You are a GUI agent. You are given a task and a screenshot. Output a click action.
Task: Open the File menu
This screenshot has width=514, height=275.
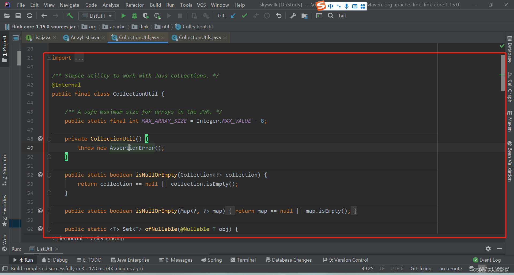[x=21, y=5]
